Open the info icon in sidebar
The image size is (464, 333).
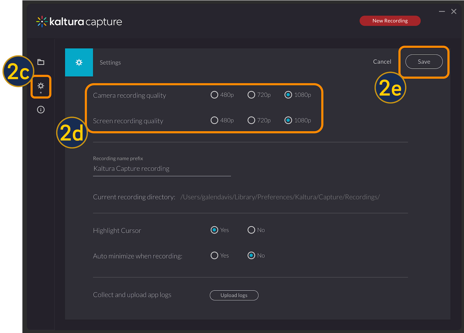41,110
